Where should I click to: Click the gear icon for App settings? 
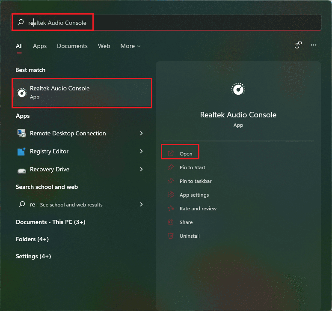click(171, 194)
